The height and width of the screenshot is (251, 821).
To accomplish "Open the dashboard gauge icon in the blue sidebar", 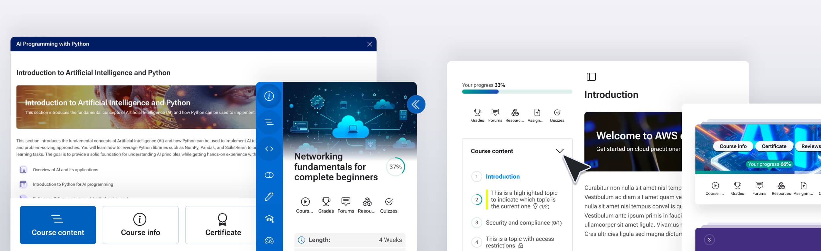I will [269, 240].
